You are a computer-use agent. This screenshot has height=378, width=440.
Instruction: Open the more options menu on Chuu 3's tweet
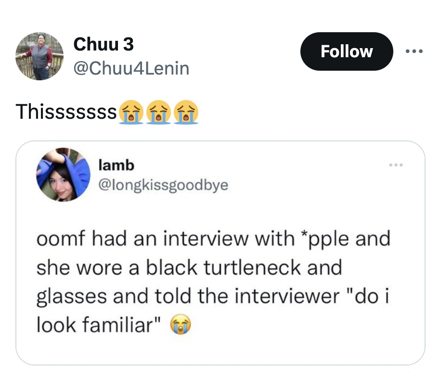tap(414, 51)
